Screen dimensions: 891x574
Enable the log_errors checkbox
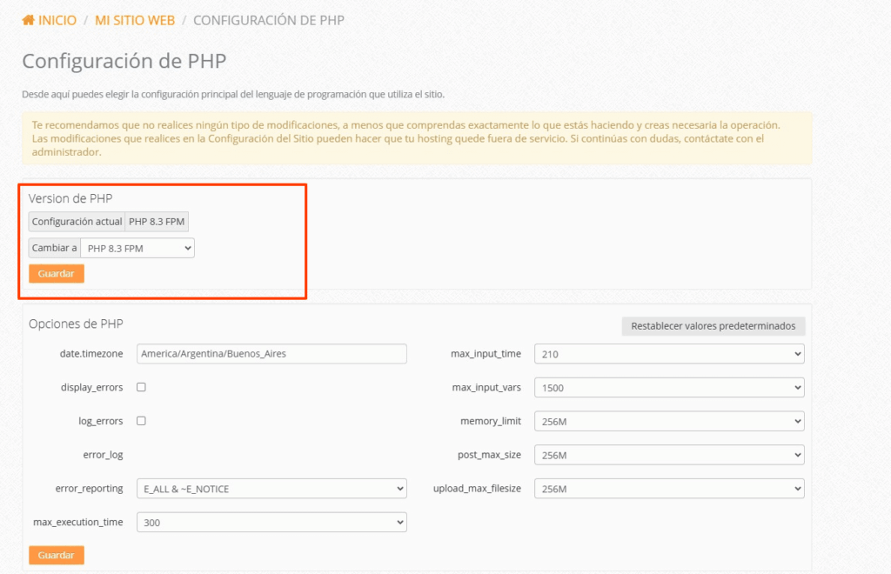tap(141, 421)
